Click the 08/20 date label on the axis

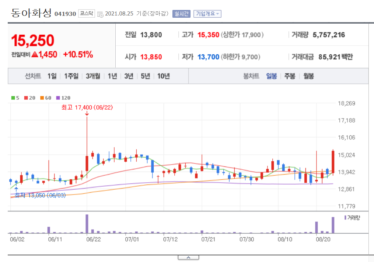pos(323,239)
